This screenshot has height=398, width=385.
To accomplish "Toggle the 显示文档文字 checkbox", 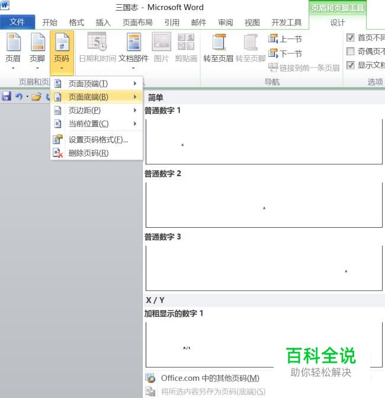I will click(x=351, y=65).
